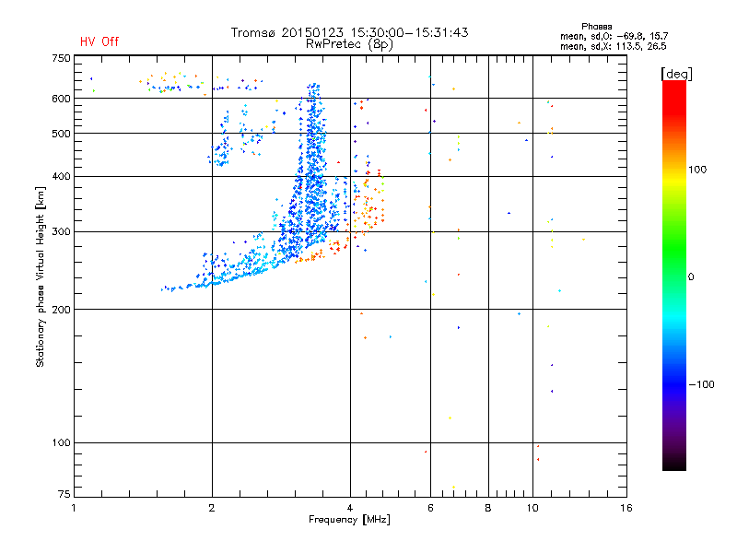Click the '4' frequency tick label

[350, 508]
